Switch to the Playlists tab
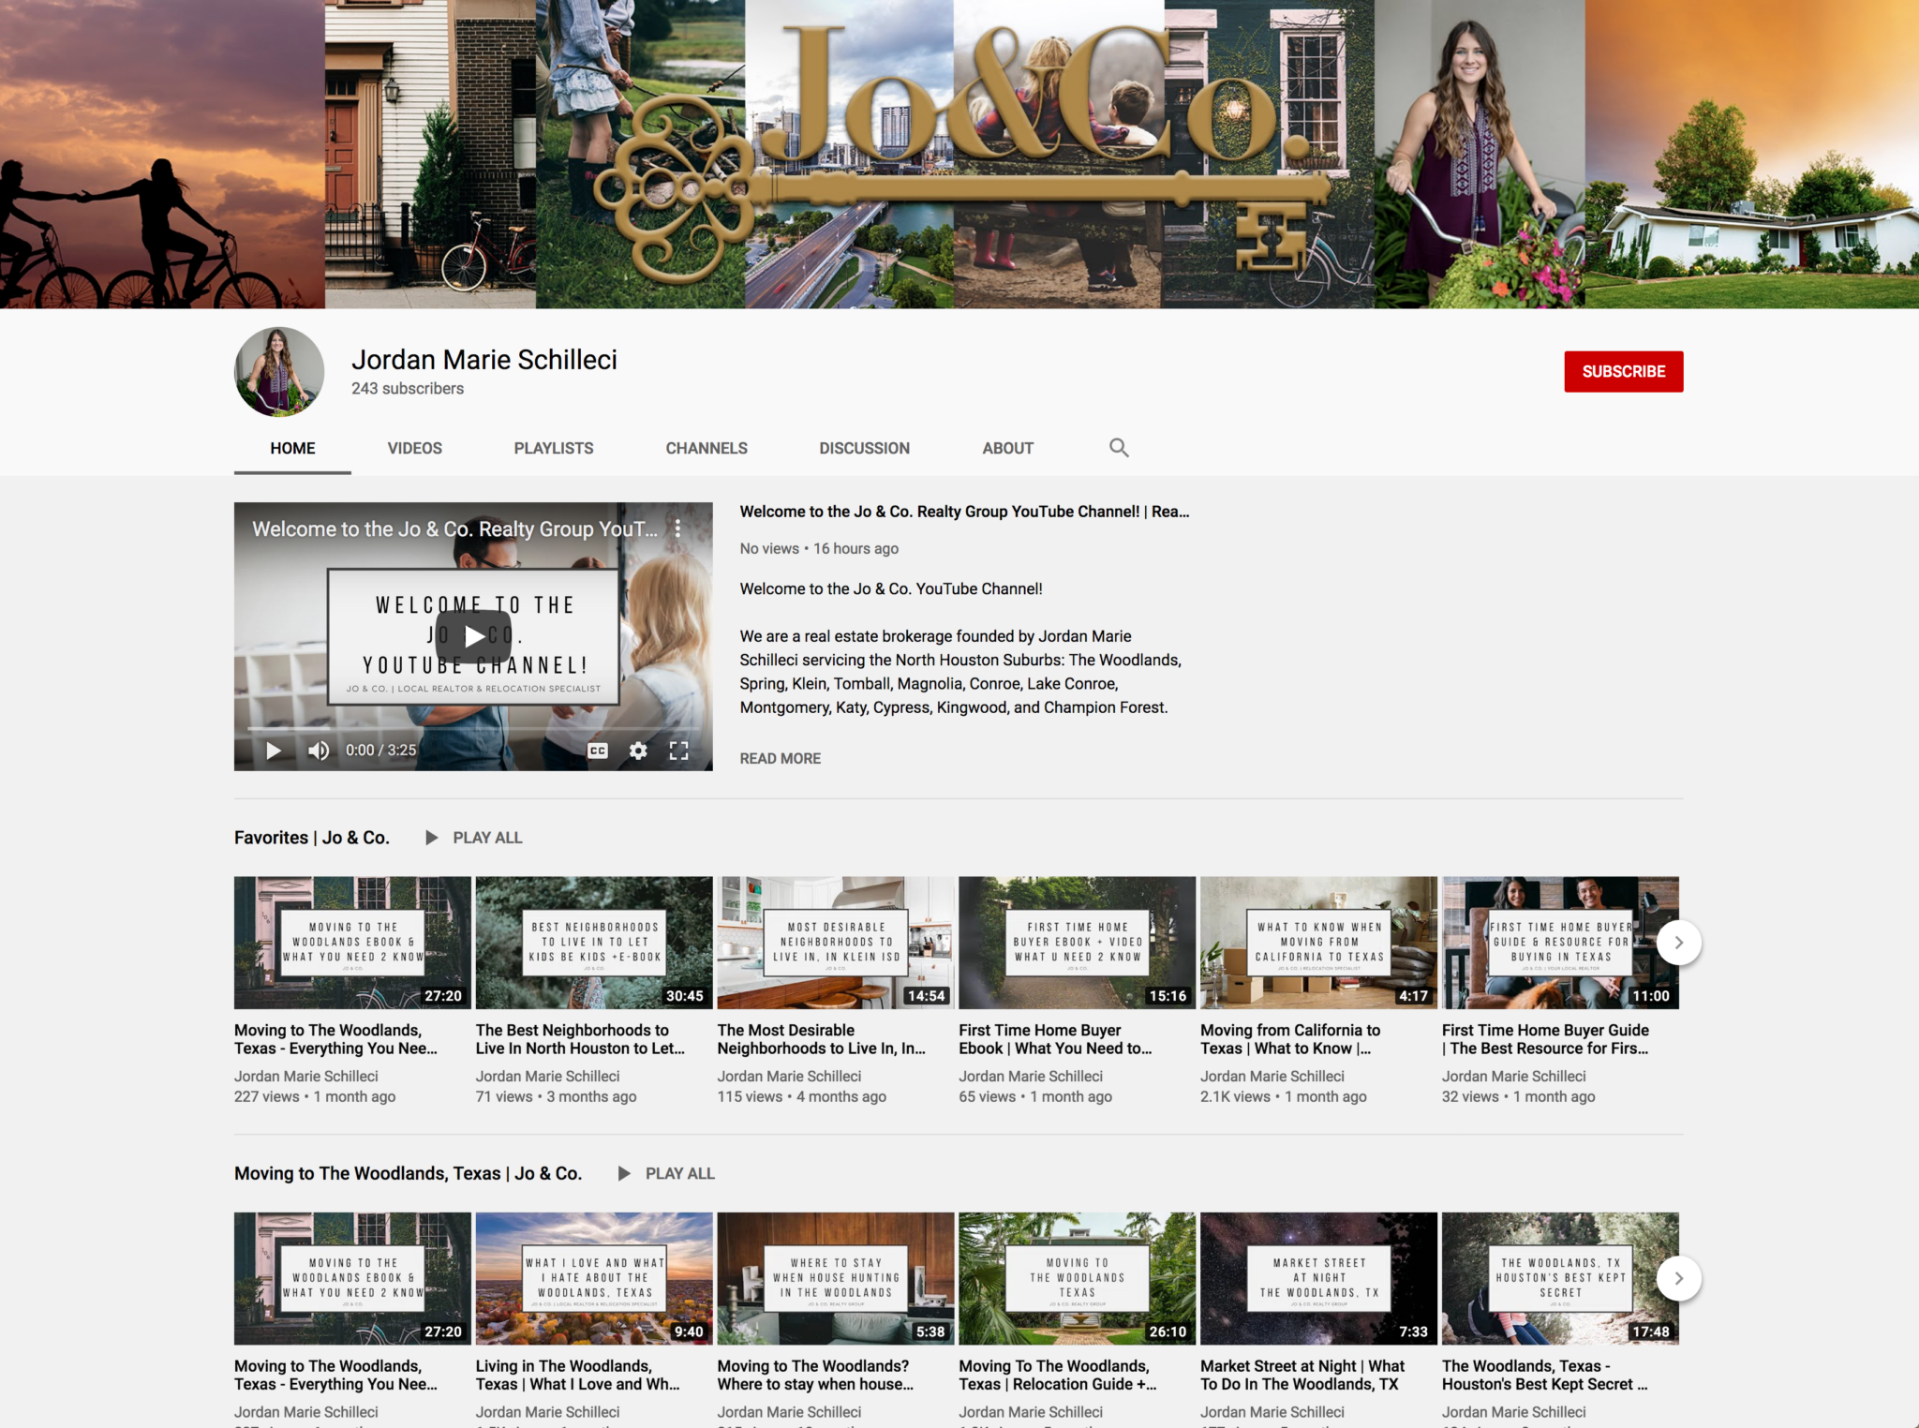Viewport: 1919px width, 1428px height. (x=553, y=448)
